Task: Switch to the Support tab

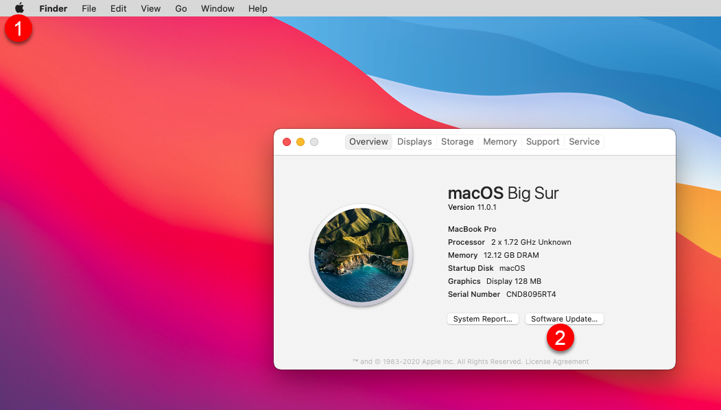Action: coord(543,141)
